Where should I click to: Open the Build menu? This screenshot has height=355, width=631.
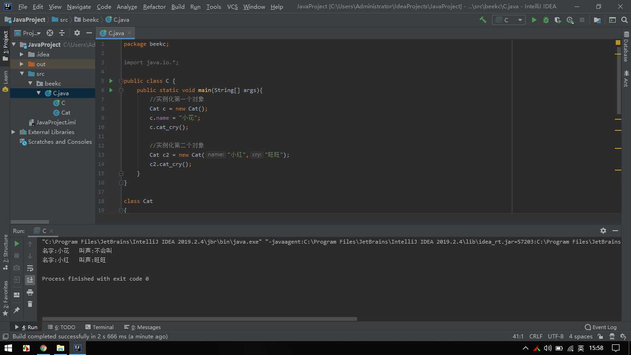click(x=178, y=7)
